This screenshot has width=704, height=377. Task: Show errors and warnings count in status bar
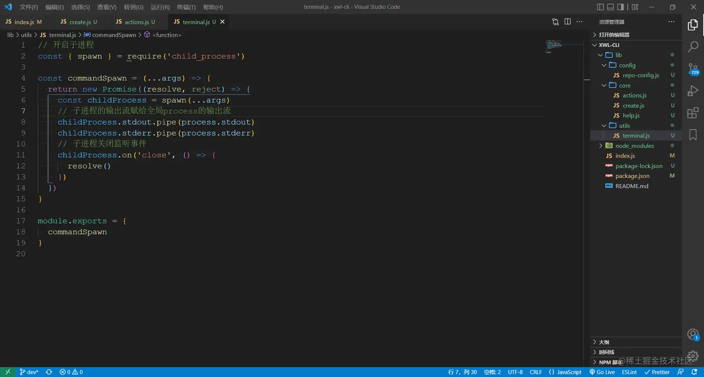point(71,372)
